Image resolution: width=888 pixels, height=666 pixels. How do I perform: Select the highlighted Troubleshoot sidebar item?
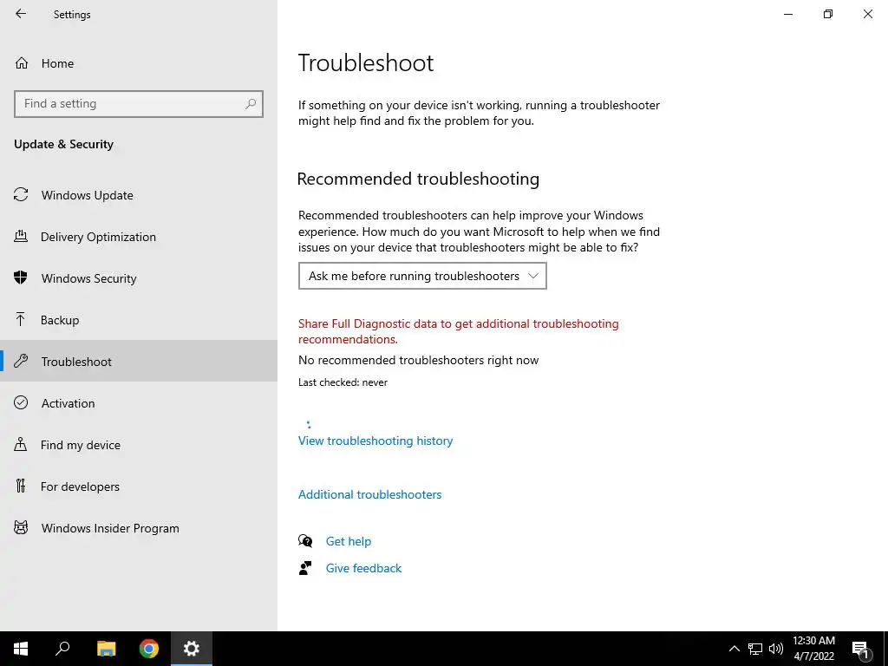click(139, 362)
